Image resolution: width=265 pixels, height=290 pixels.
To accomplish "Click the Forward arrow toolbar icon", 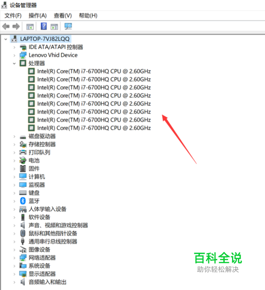I will tap(16, 27).
